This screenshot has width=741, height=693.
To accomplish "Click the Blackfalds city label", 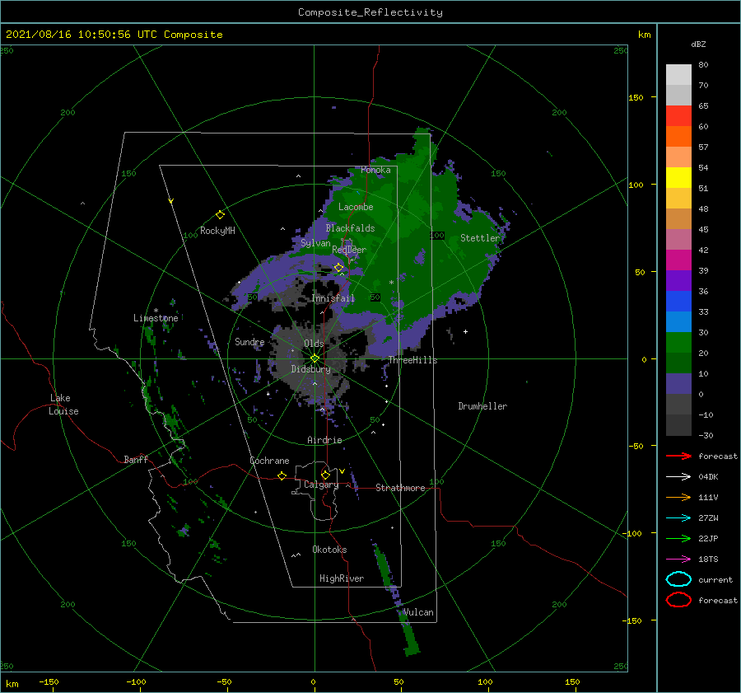I will pos(350,228).
